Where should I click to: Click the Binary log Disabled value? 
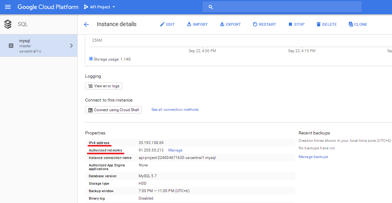(146, 198)
